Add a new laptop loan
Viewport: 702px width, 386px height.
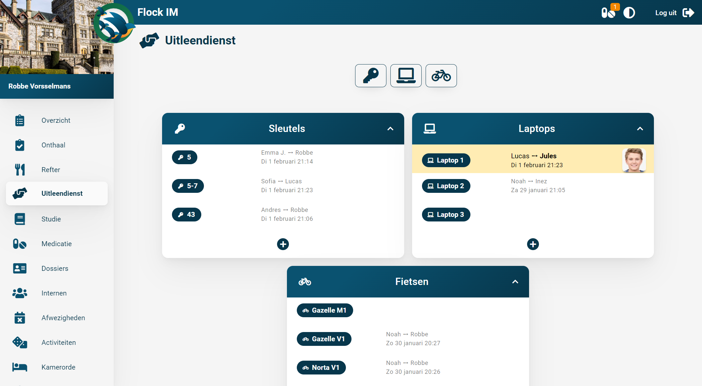point(533,244)
